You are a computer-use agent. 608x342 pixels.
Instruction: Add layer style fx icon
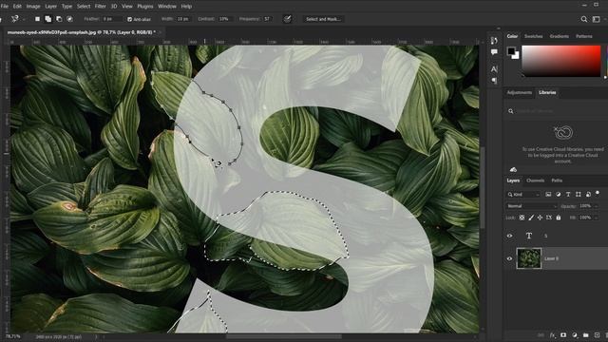(x=552, y=335)
